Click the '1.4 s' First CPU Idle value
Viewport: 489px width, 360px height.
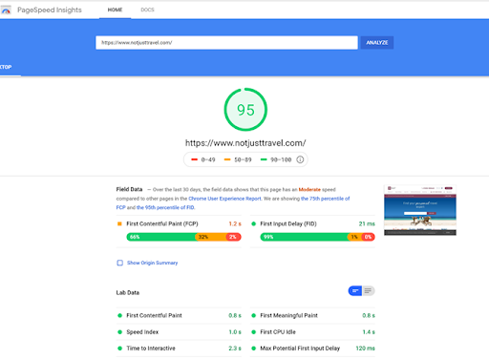point(369,332)
